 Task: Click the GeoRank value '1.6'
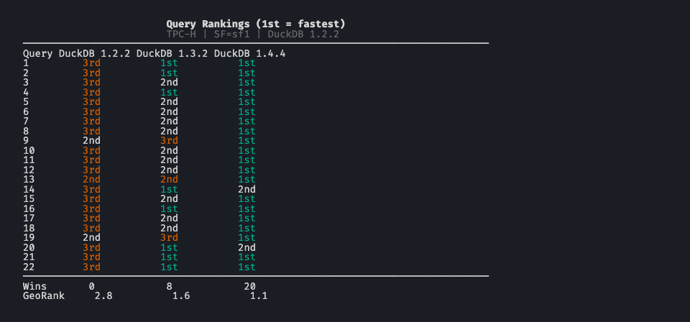(x=181, y=295)
